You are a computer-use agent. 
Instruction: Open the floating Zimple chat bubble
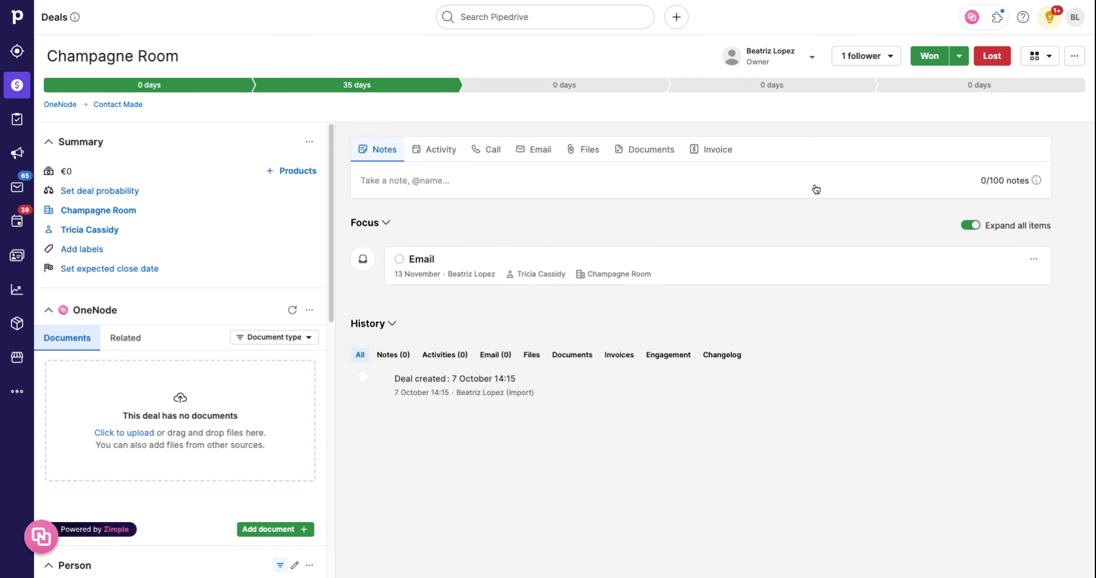click(x=41, y=537)
